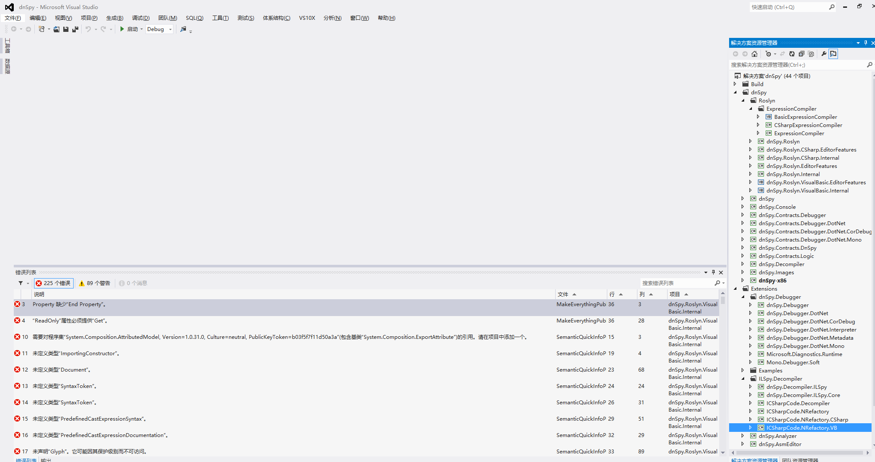This screenshot has width=875, height=462.
Task: Open the Solution Explorer window options dropdown
Action: pyautogui.click(x=858, y=43)
